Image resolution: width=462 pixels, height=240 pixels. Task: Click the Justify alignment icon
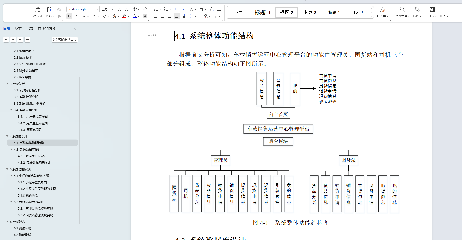pos(177,16)
